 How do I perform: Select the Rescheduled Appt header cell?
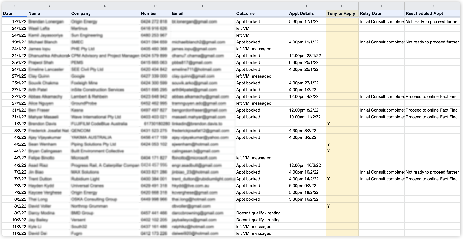[432, 13]
